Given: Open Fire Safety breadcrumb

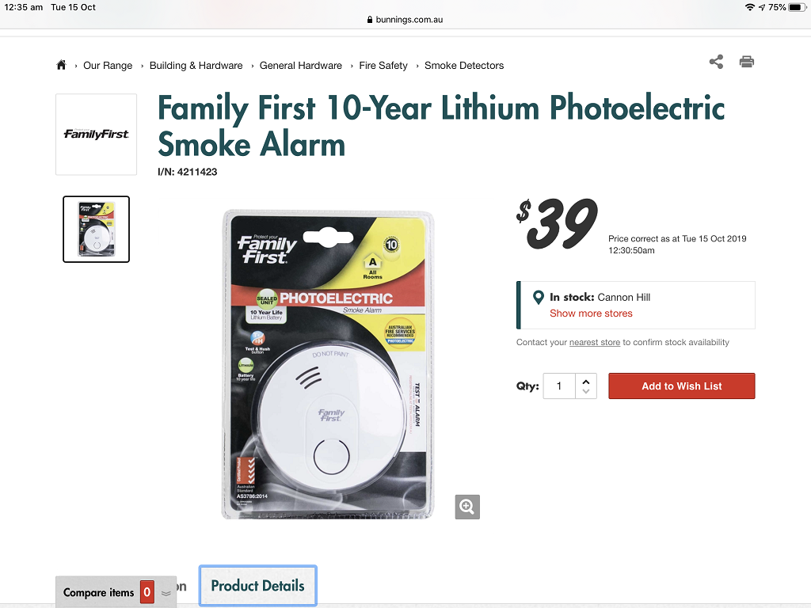Looking at the screenshot, I should click(x=383, y=66).
